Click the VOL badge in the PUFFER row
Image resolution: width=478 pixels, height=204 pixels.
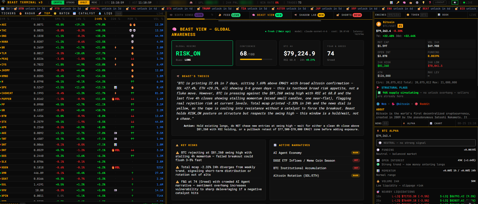tap(116, 99)
